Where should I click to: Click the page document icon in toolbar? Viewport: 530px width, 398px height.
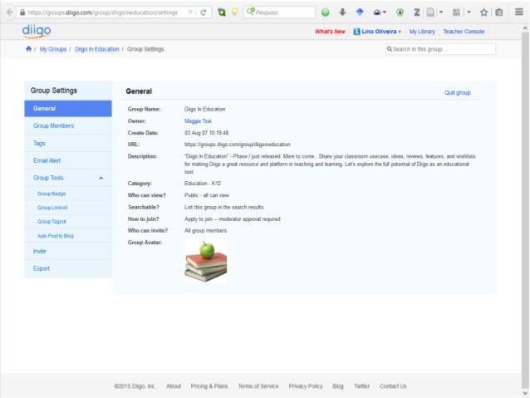pos(430,12)
